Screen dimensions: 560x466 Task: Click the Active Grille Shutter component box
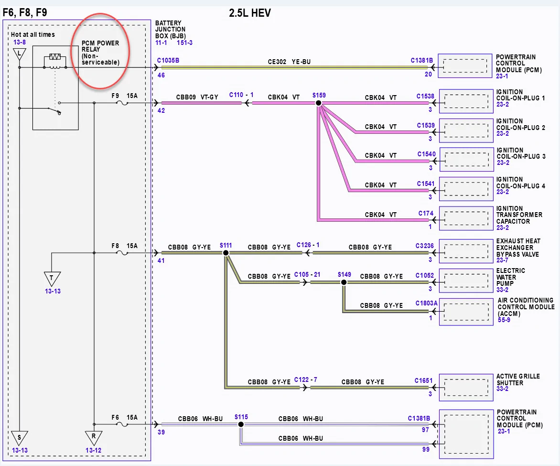pos(466,388)
